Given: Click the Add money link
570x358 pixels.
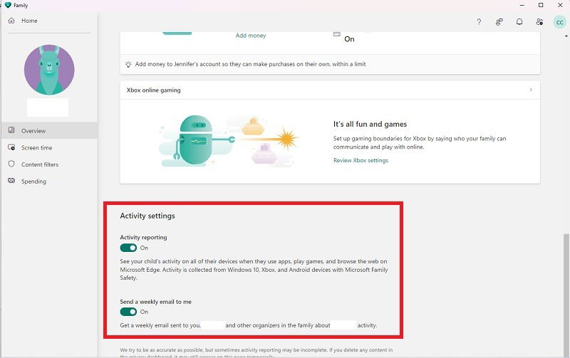Looking at the screenshot, I should [x=251, y=35].
